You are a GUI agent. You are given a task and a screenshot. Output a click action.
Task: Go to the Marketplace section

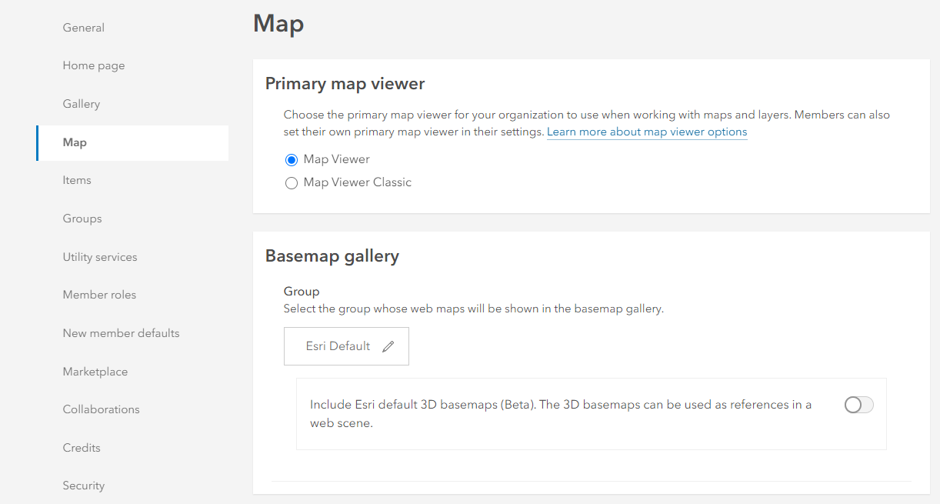click(x=95, y=372)
